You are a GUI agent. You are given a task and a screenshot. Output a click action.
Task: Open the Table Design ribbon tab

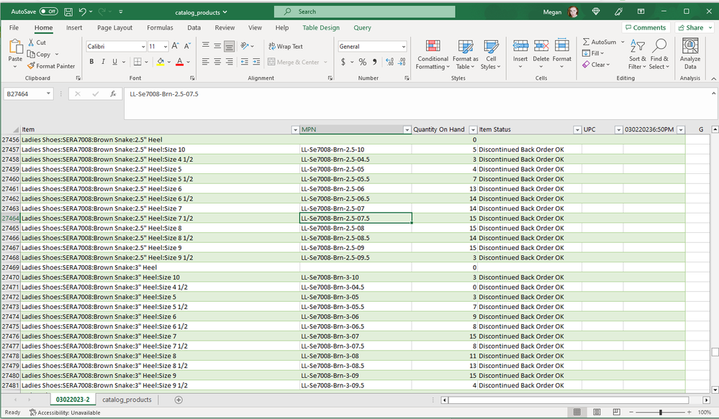(320, 28)
